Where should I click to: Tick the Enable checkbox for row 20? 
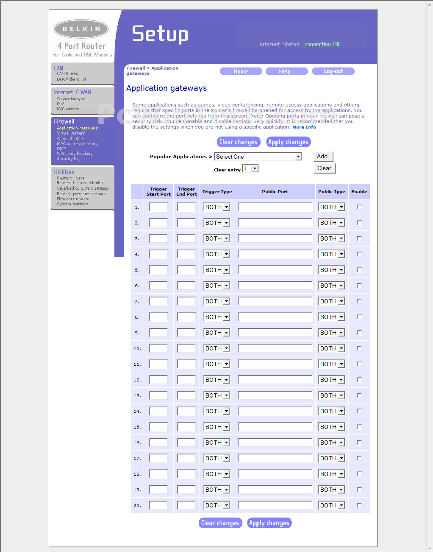[x=359, y=505]
